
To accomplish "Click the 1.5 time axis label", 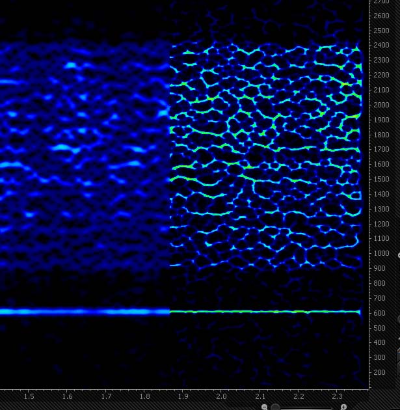I will [x=29, y=396].
